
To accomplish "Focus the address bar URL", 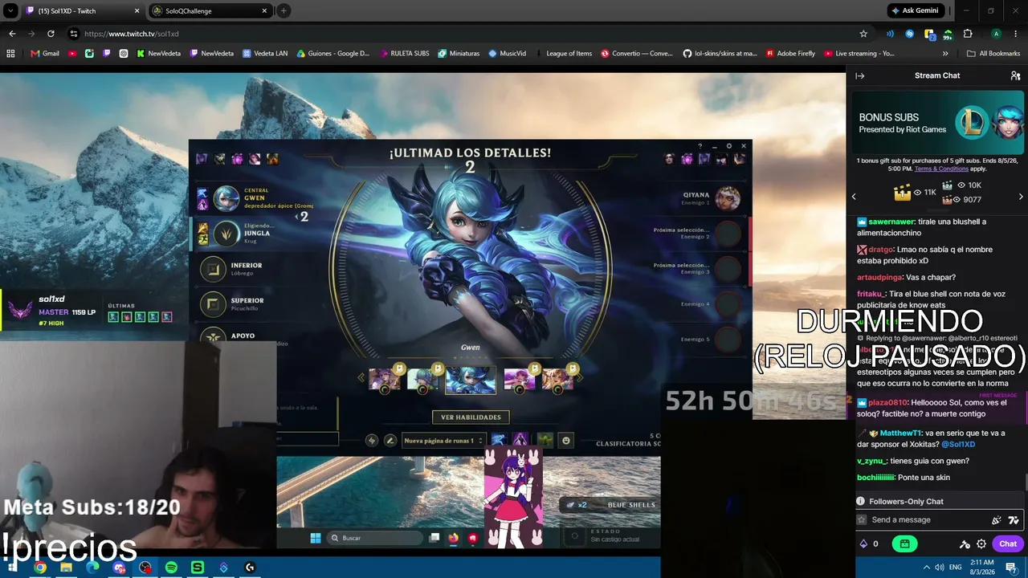I will (132, 34).
